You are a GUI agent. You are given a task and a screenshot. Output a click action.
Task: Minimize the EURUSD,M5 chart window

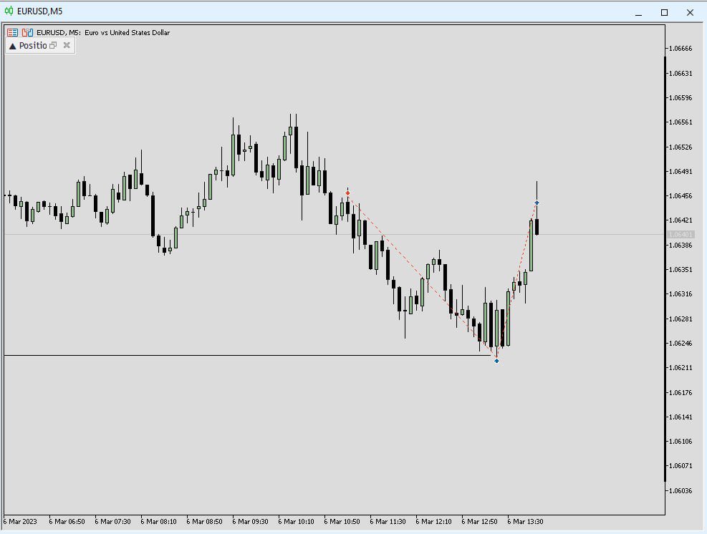(638, 13)
